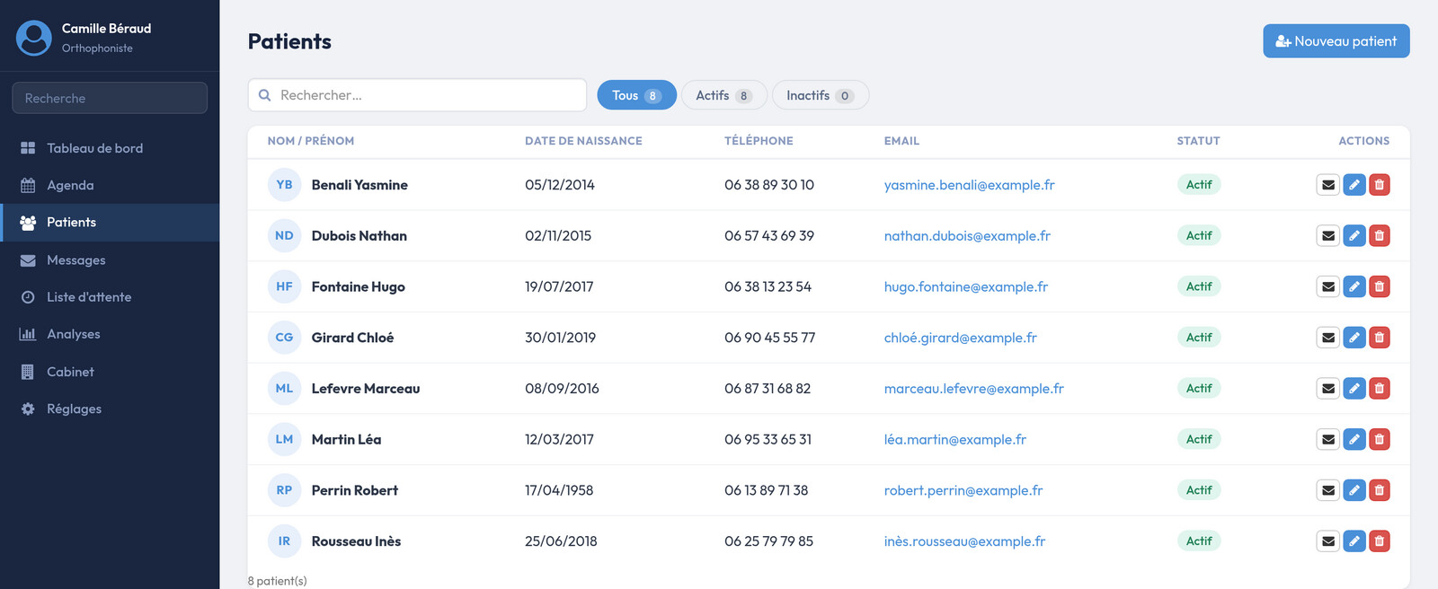
Task: Click the Camille Béraud profile avatar
Action: tap(34, 38)
